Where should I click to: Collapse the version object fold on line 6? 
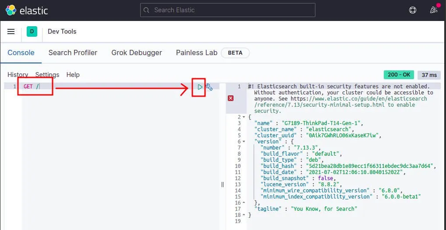tap(244, 141)
